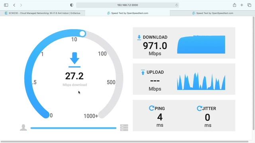The width and height of the screenshot is (255, 143).
Task: Toggle the Safari sidebar icon
Action: (6, 5)
